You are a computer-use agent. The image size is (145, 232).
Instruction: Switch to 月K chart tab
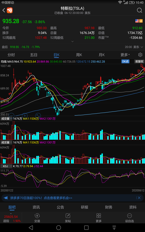coord(102,55)
